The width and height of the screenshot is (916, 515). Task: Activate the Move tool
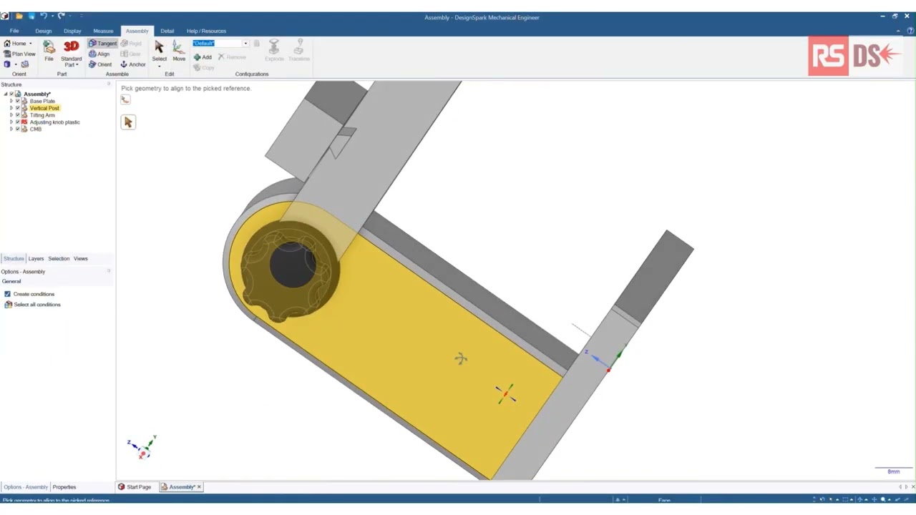[179, 50]
